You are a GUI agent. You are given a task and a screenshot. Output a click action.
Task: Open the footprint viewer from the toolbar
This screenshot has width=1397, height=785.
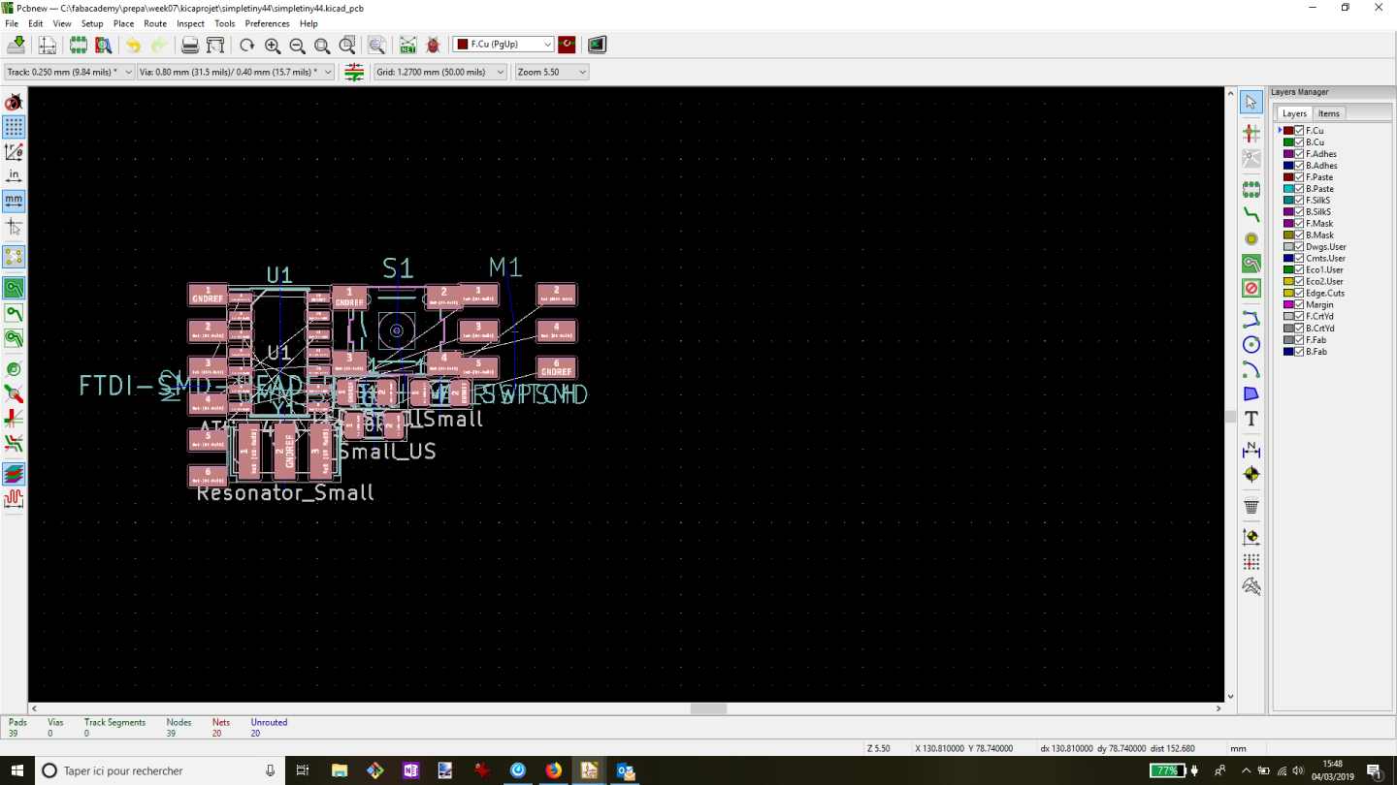coord(103,45)
